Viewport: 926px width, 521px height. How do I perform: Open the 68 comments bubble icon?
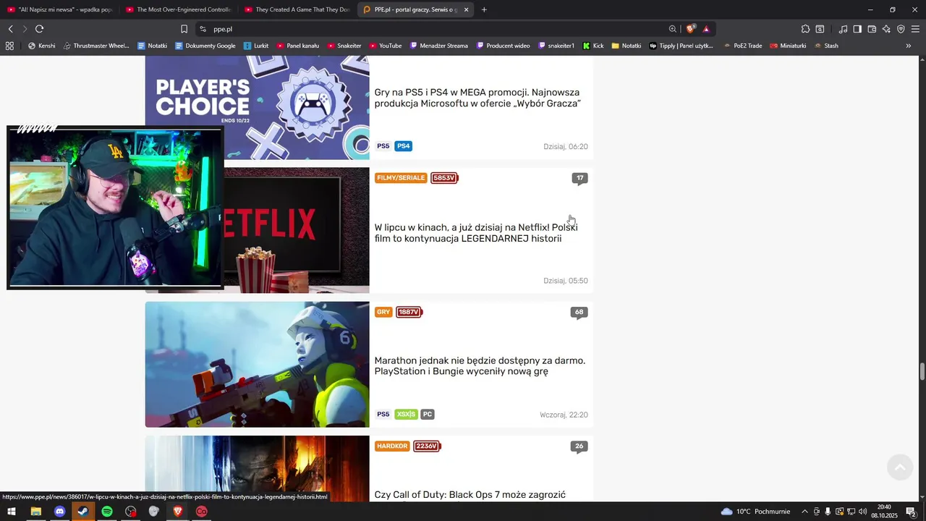(579, 313)
